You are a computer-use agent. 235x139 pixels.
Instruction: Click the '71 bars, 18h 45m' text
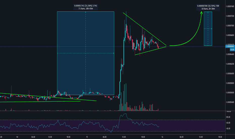[85, 9]
